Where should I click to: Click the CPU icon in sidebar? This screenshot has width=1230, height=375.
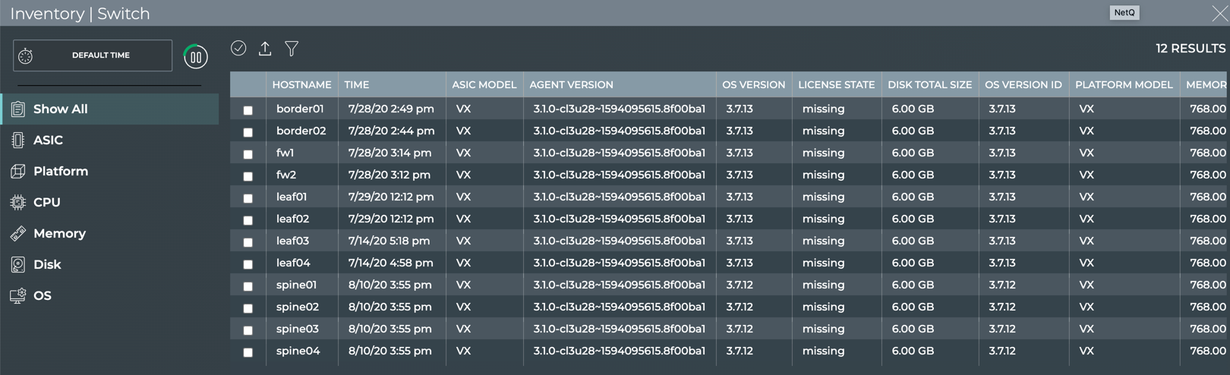[x=18, y=202]
